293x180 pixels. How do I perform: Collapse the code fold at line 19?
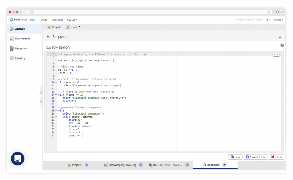(x=56, y=110)
